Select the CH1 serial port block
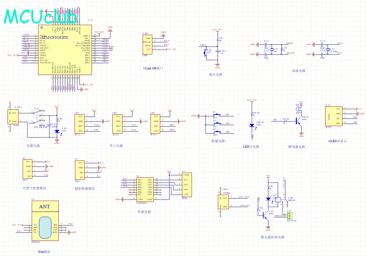Viewport: 366px width, 256px height. 79,123
